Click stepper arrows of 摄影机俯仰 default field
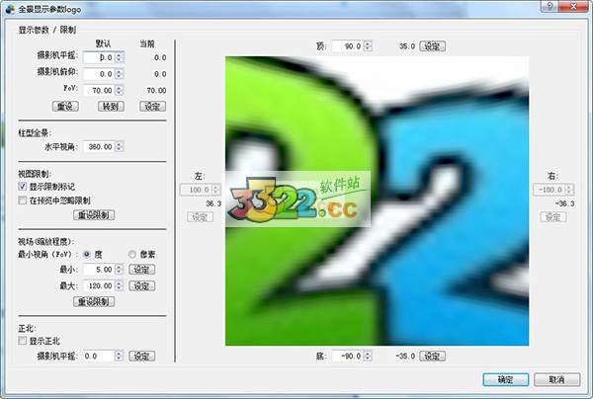Viewport: 593px width, 399px height. point(120,74)
